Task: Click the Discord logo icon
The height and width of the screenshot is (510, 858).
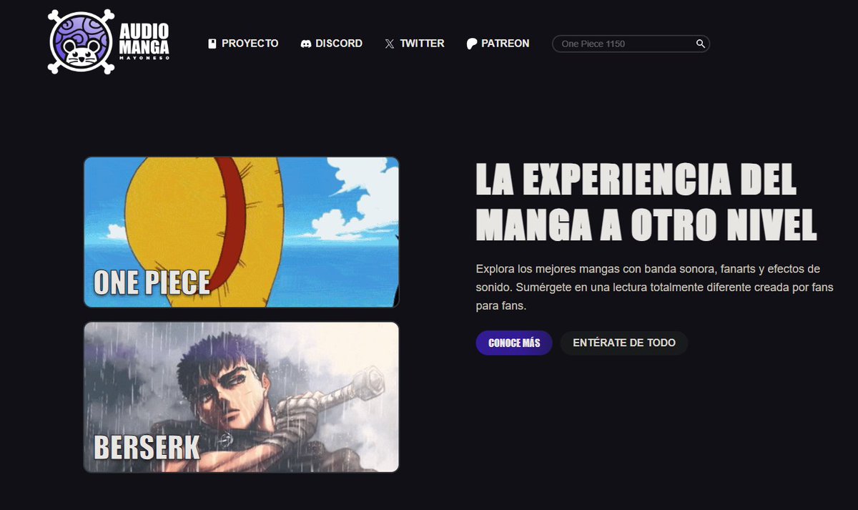Action: point(306,44)
